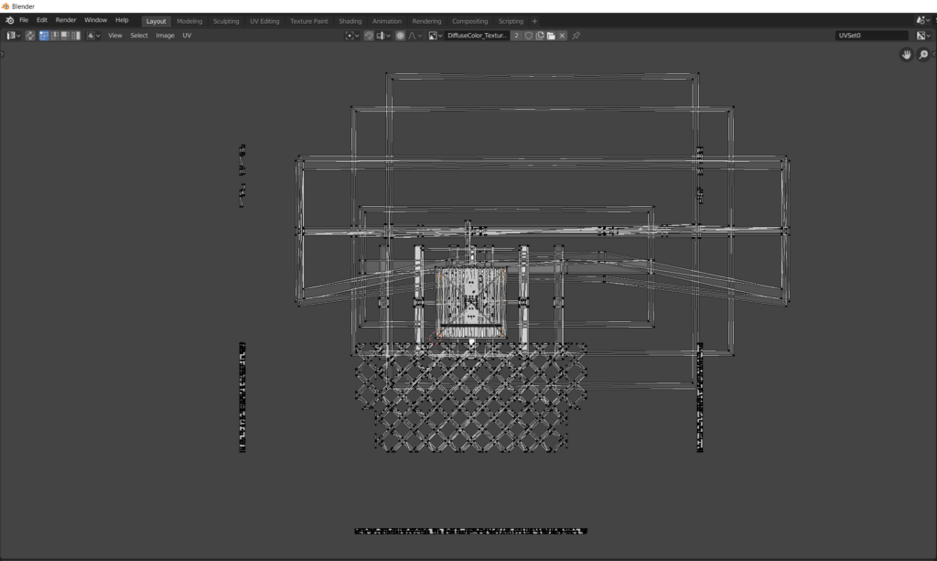This screenshot has height=561, width=937.
Task: Unlink DiffuseColor image with X icon
Action: (x=562, y=36)
